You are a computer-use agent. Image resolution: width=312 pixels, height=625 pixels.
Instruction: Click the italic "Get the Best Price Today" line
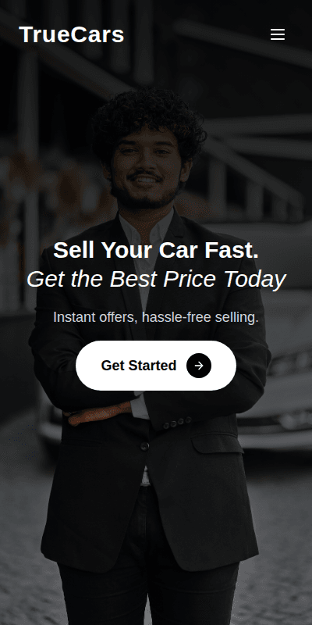[156, 279]
